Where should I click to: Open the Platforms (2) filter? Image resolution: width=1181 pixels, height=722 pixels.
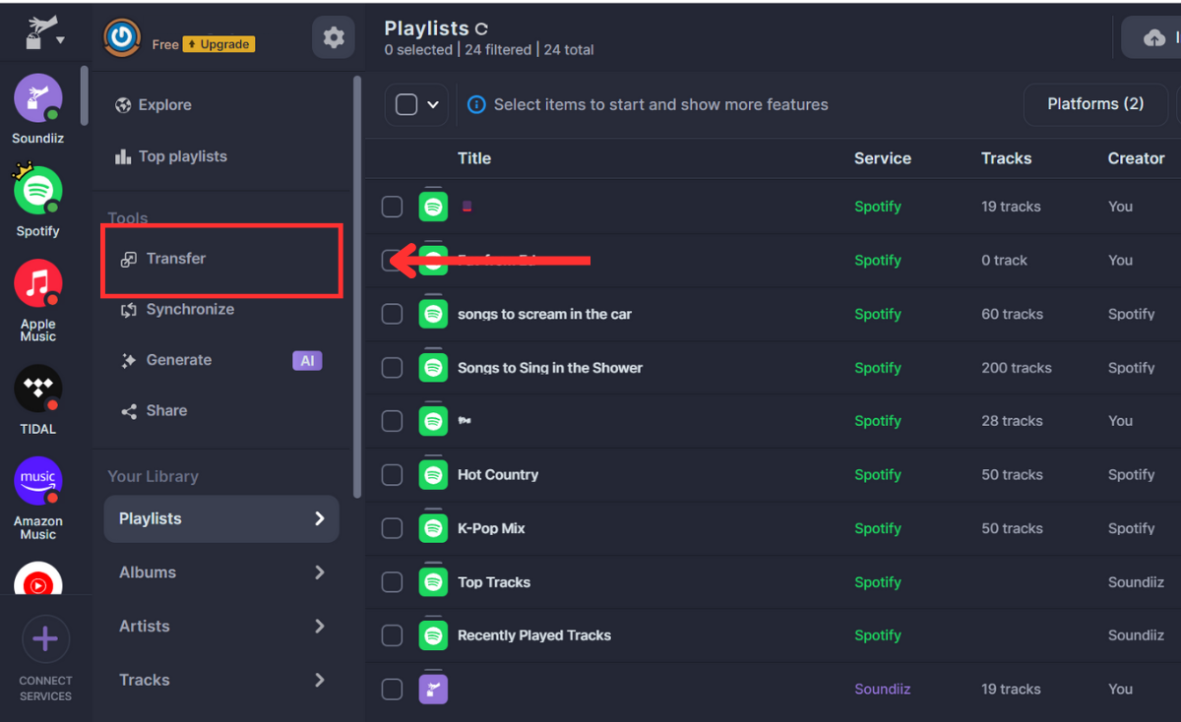(x=1094, y=104)
